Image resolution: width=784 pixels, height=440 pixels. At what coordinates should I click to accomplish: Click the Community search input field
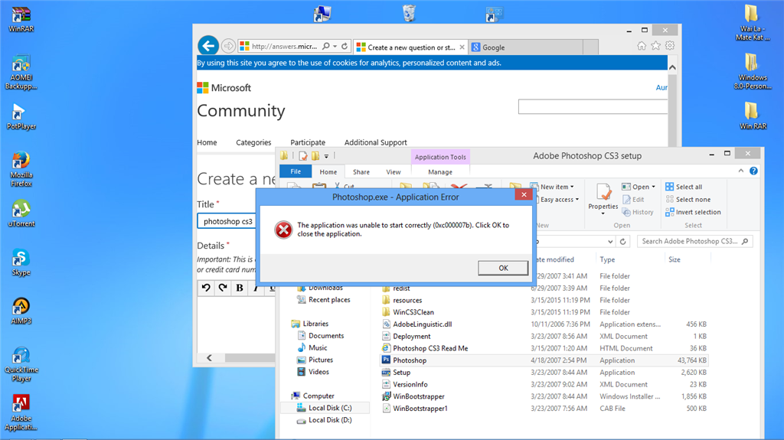point(593,106)
